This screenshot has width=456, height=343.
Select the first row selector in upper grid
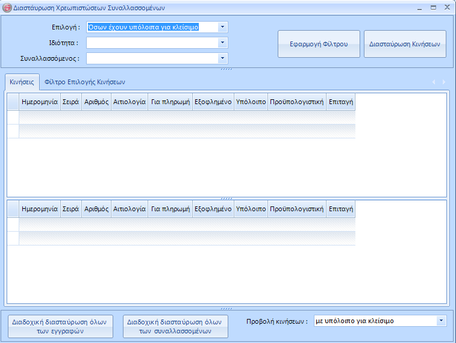pos(13,117)
